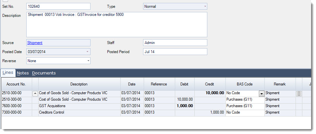Click the Staff field showing Admin
316x134 pixels.
point(175,43)
